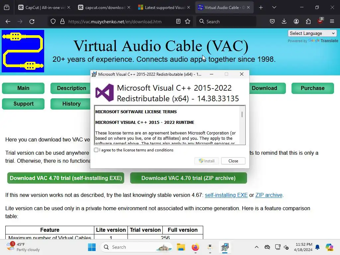
Task: Click the installer dialog title bar icon
Action: point(94,74)
